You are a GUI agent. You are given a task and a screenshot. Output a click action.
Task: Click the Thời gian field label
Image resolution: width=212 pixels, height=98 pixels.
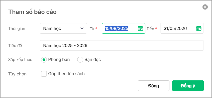pyautogui.click(x=17, y=29)
